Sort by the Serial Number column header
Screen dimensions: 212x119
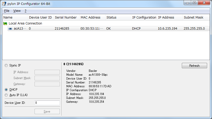[x=66, y=18]
